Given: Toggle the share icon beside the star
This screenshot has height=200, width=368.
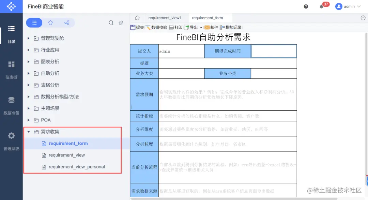Looking at the screenshot, I should [x=67, y=22].
